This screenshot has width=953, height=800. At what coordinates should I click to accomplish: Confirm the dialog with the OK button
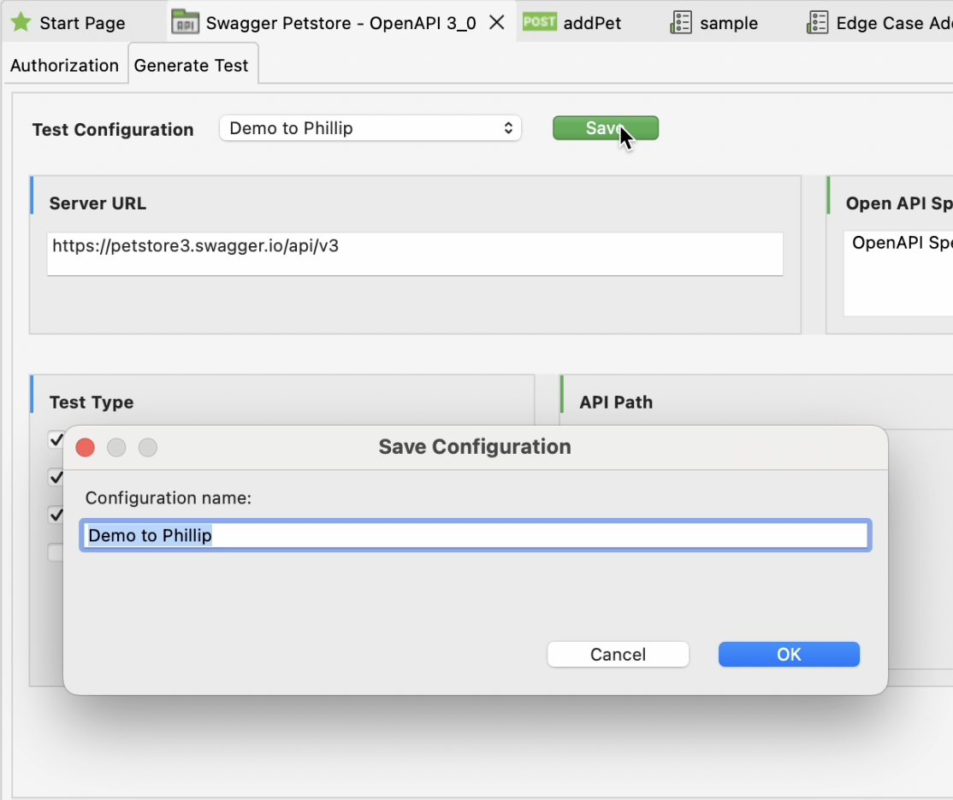788,654
